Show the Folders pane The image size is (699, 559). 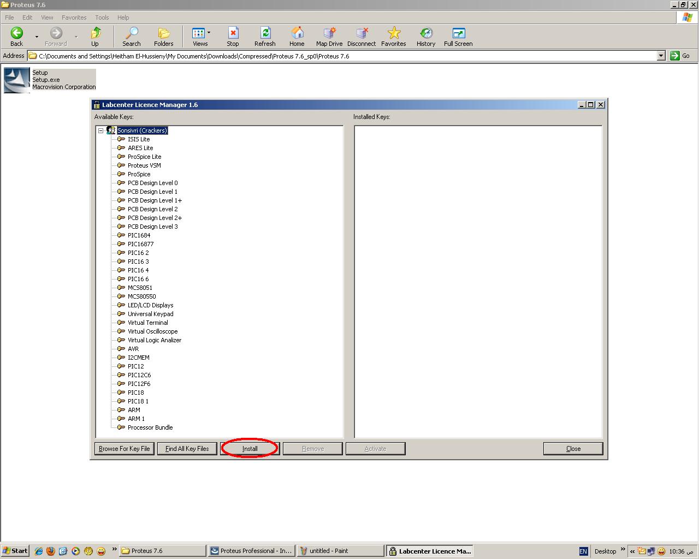[x=163, y=33]
